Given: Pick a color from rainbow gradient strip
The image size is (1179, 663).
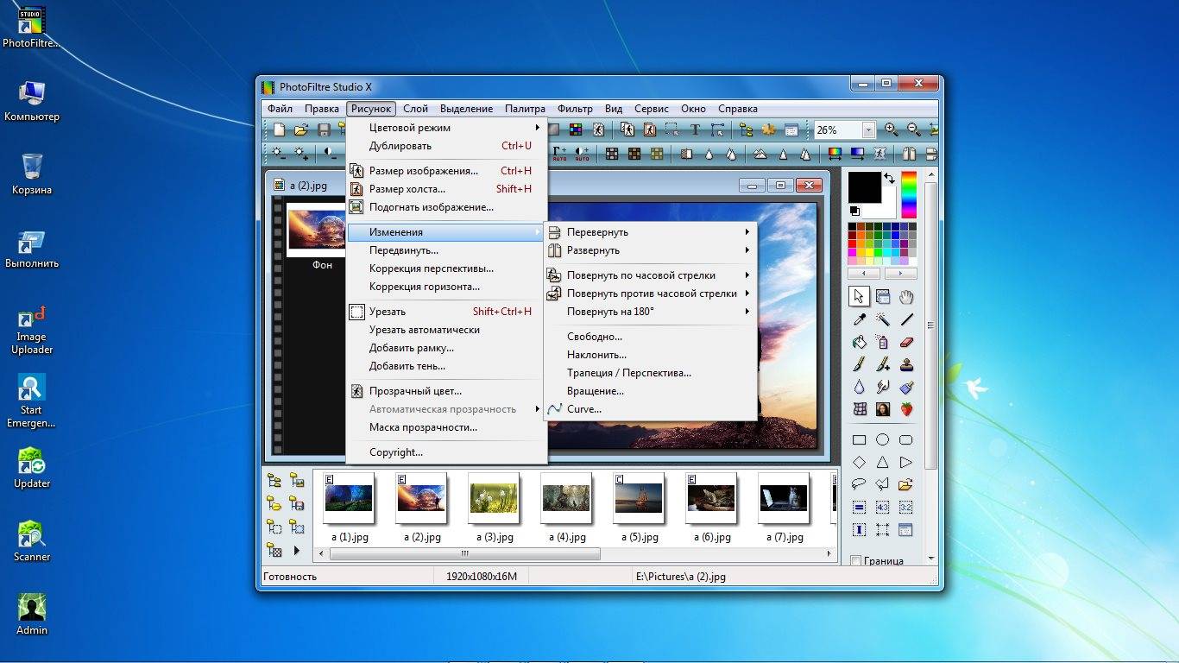Looking at the screenshot, I should click(x=909, y=195).
